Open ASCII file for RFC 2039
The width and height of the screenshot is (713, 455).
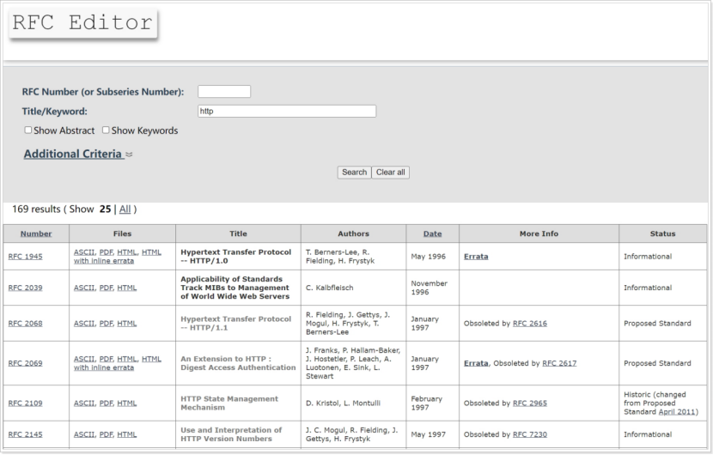pyautogui.click(x=84, y=288)
